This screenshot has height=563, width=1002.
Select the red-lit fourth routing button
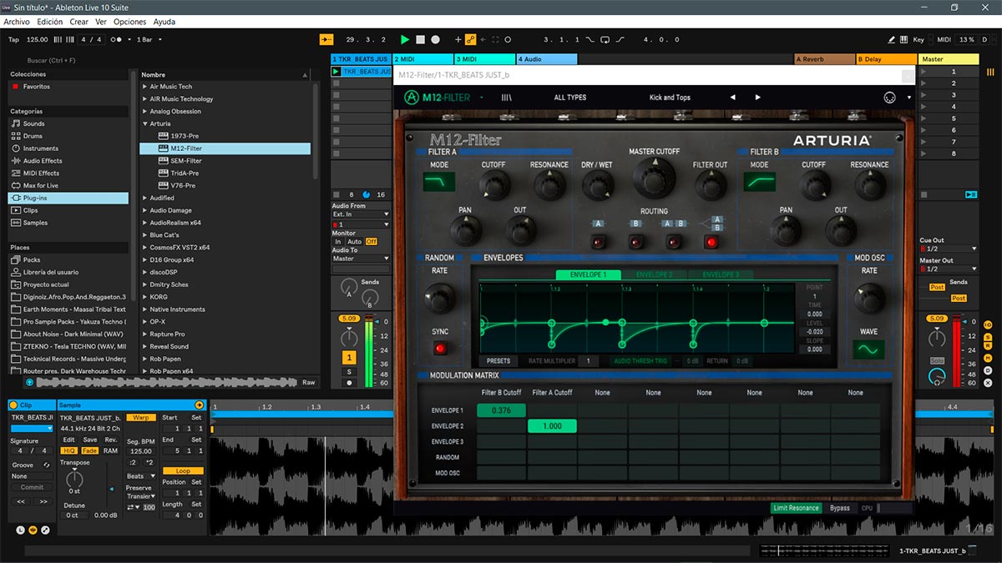pyautogui.click(x=711, y=243)
